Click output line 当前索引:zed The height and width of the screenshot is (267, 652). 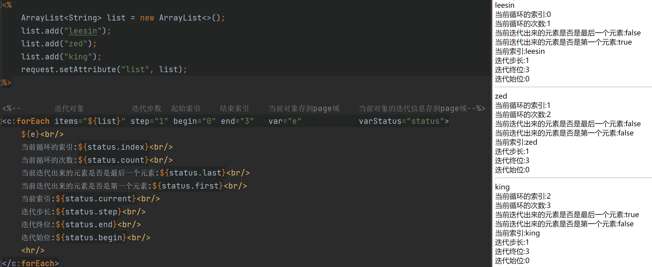(x=516, y=142)
